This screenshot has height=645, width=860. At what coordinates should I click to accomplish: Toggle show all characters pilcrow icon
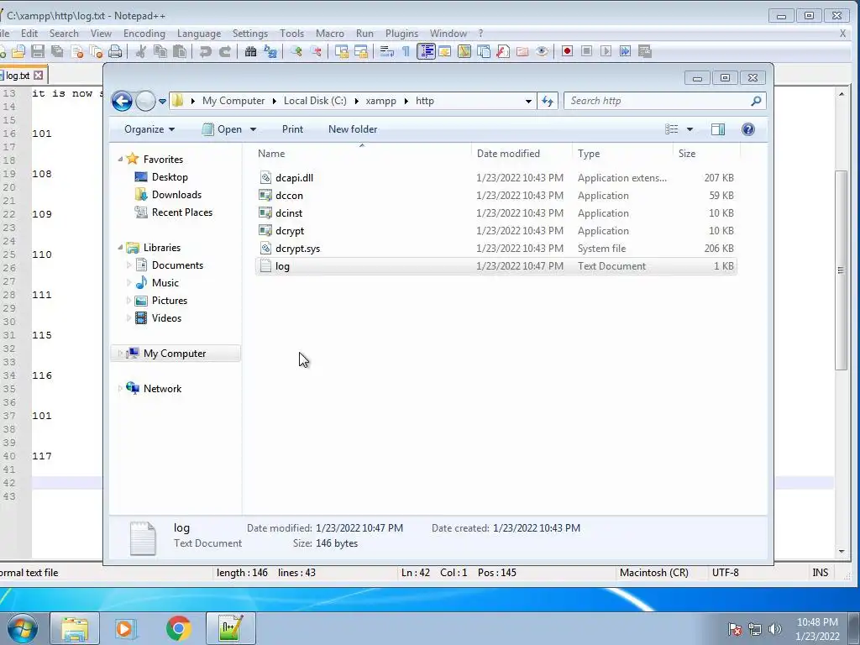click(406, 51)
